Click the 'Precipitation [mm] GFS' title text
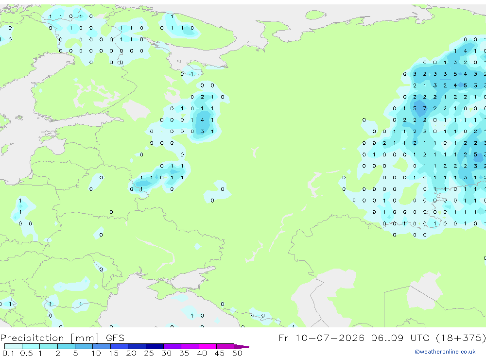Image resolution: width=486 pixels, height=356 pixels. coord(62,338)
